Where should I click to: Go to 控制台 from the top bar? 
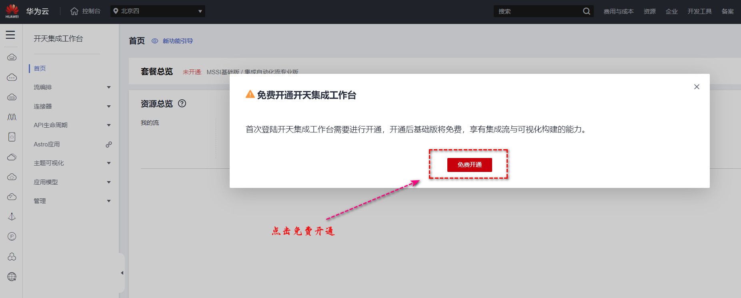click(85, 11)
